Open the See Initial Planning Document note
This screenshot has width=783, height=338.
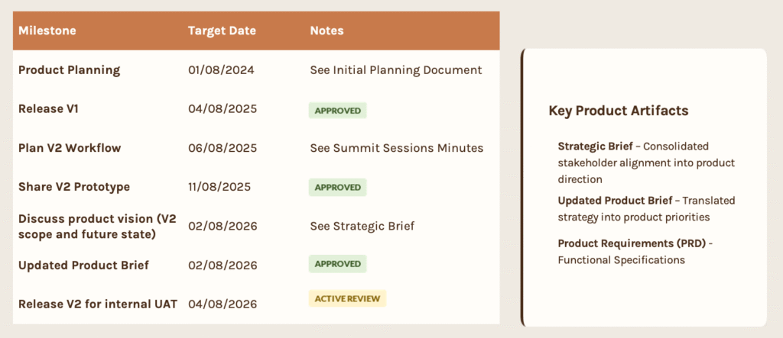[x=396, y=69]
